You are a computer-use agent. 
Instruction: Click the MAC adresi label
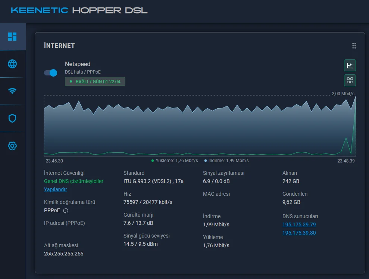216,194
